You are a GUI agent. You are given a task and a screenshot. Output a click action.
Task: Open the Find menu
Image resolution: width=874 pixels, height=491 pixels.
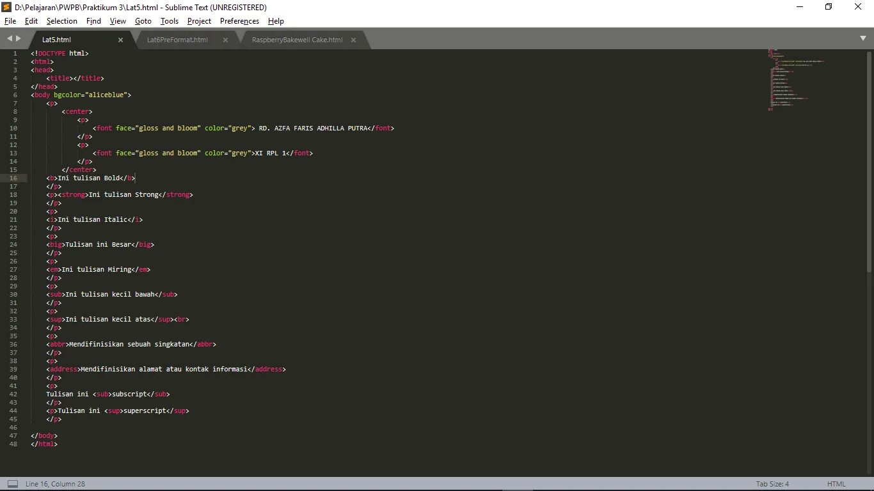pos(93,21)
